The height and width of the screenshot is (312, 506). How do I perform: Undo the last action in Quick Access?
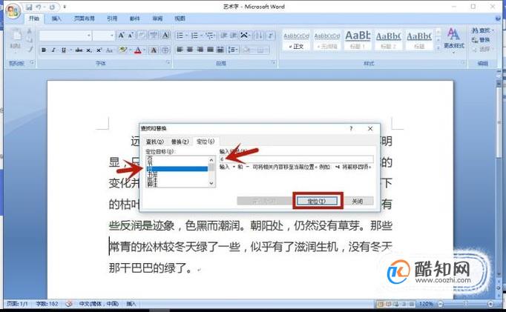(x=39, y=7)
